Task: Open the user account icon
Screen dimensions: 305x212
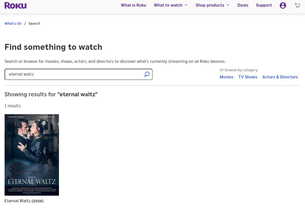Action: pyautogui.click(x=283, y=5)
